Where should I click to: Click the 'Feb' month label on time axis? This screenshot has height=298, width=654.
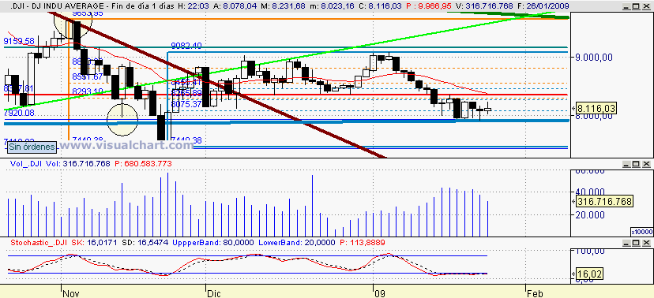(536, 293)
